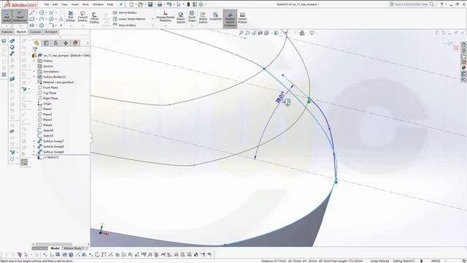The width and height of the screenshot is (467, 263).
Task: Click the Save icon in quick access toolbar
Action: [150, 4]
